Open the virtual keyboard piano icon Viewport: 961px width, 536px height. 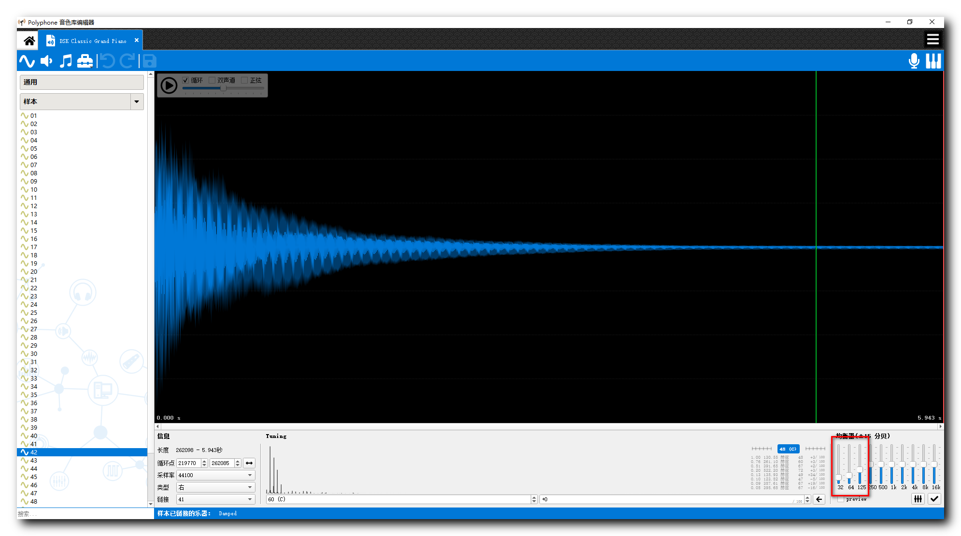(933, 61)
